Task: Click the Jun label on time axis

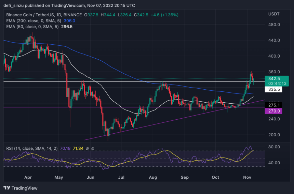Action: [x=91, y=177]
